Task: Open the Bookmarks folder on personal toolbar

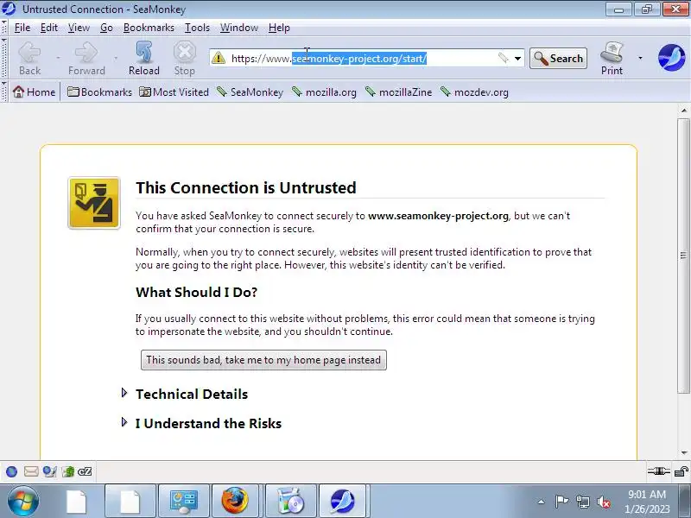Action: (99, 92)
